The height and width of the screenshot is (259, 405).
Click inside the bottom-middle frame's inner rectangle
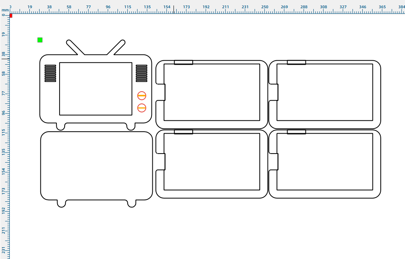point(212,161)
